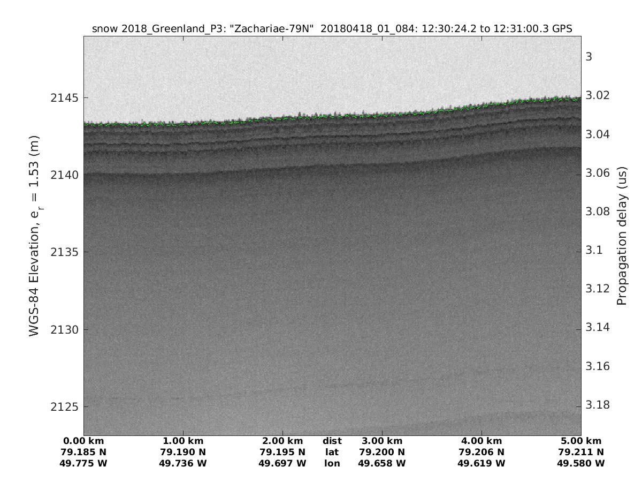Click the '4.00 km' distance label

[481, 441]
